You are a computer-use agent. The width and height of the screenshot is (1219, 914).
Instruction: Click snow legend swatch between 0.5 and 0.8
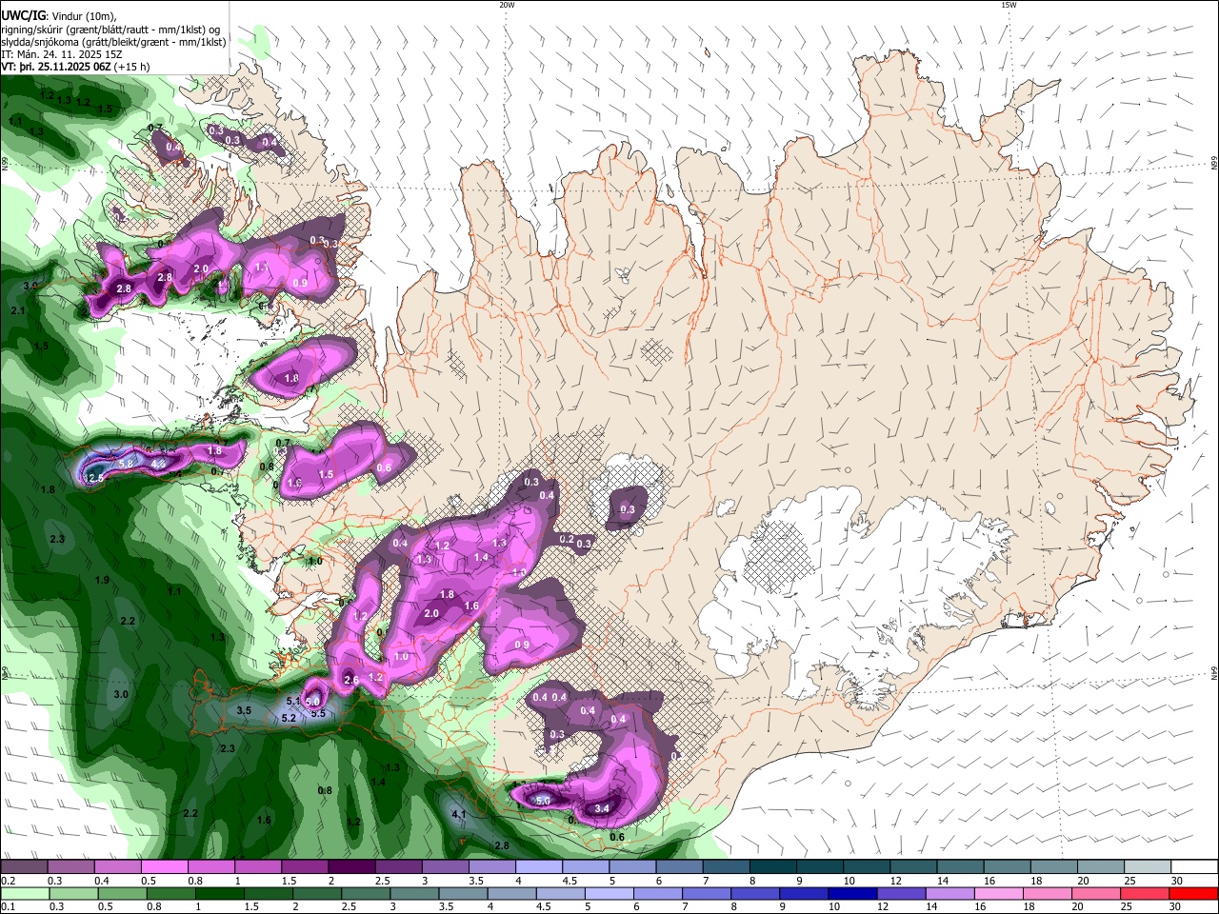166,867
